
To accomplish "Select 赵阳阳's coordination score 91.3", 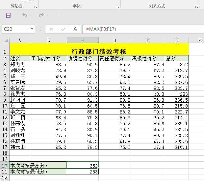I will click(x=83, y=100).
